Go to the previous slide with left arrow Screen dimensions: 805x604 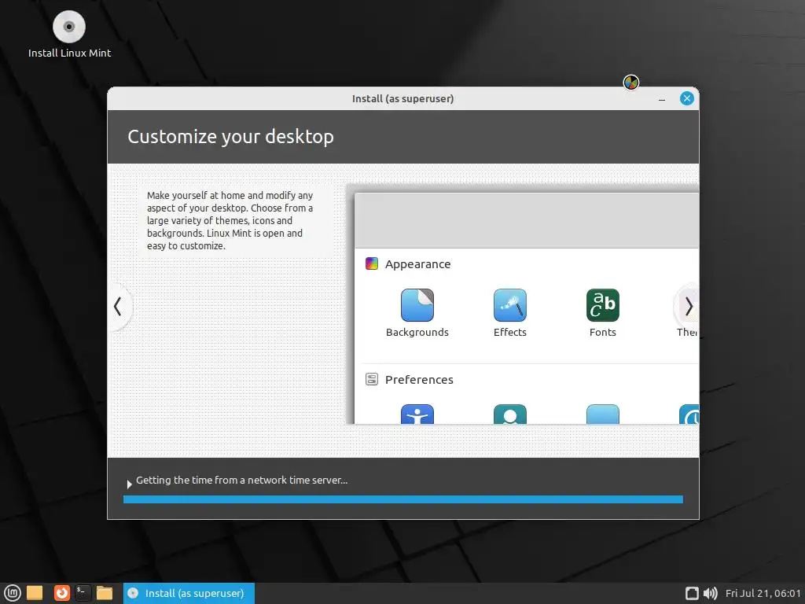[x=118, y=307]
